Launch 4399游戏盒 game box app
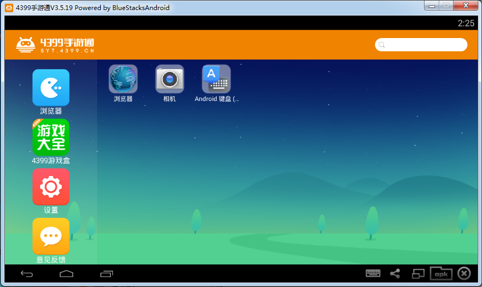This screenshot has width=482, height=287. (51, 137)
